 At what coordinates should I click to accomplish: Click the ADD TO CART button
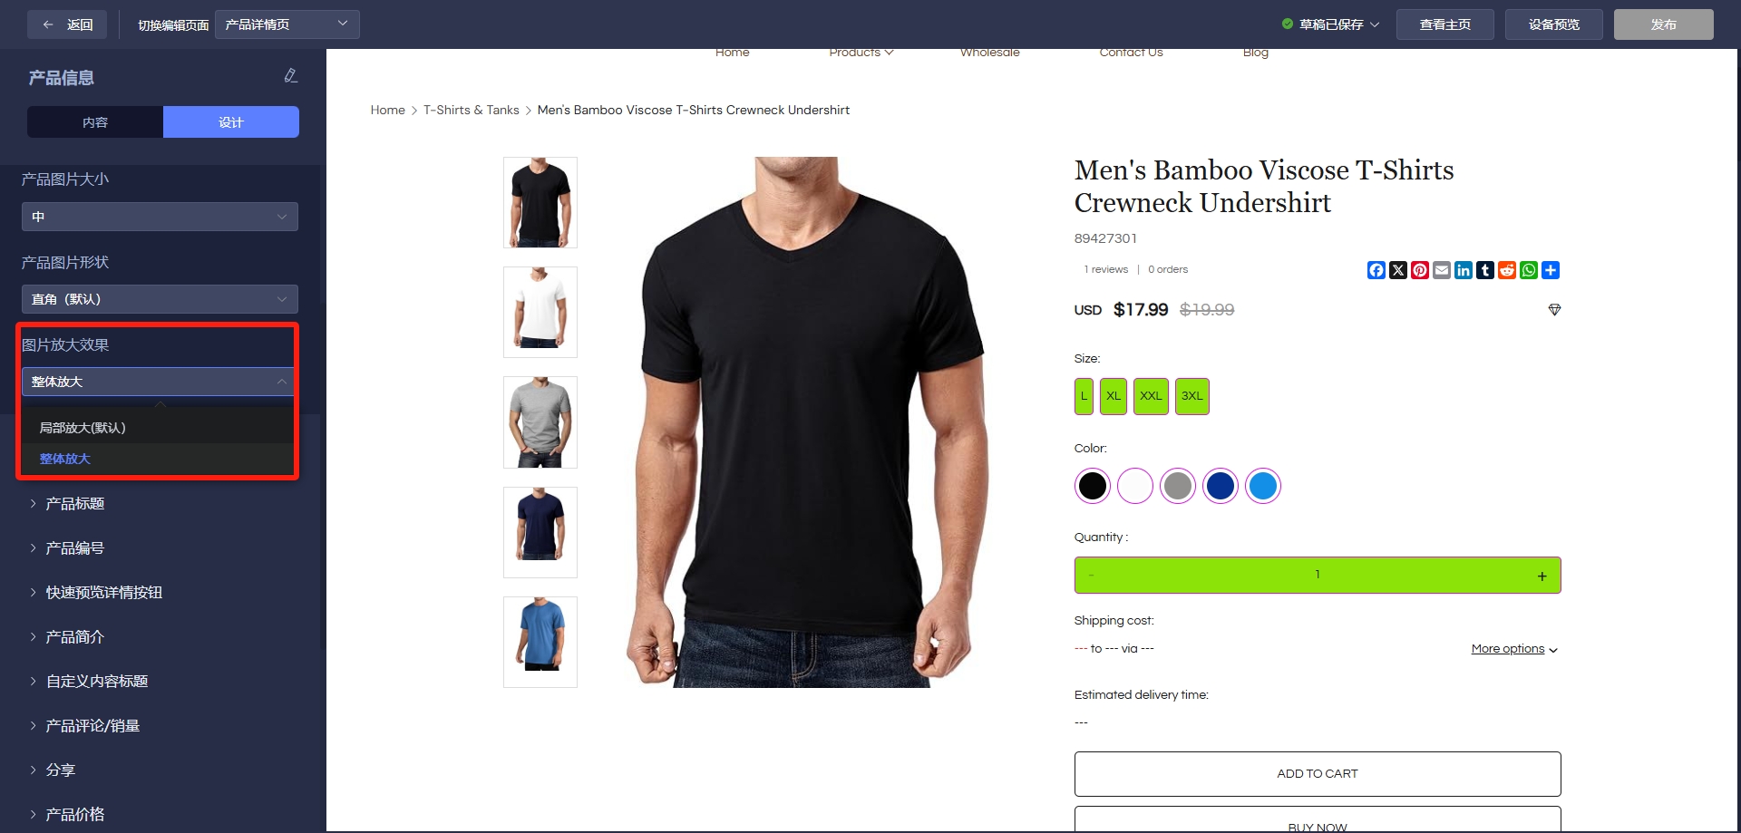1317,774
